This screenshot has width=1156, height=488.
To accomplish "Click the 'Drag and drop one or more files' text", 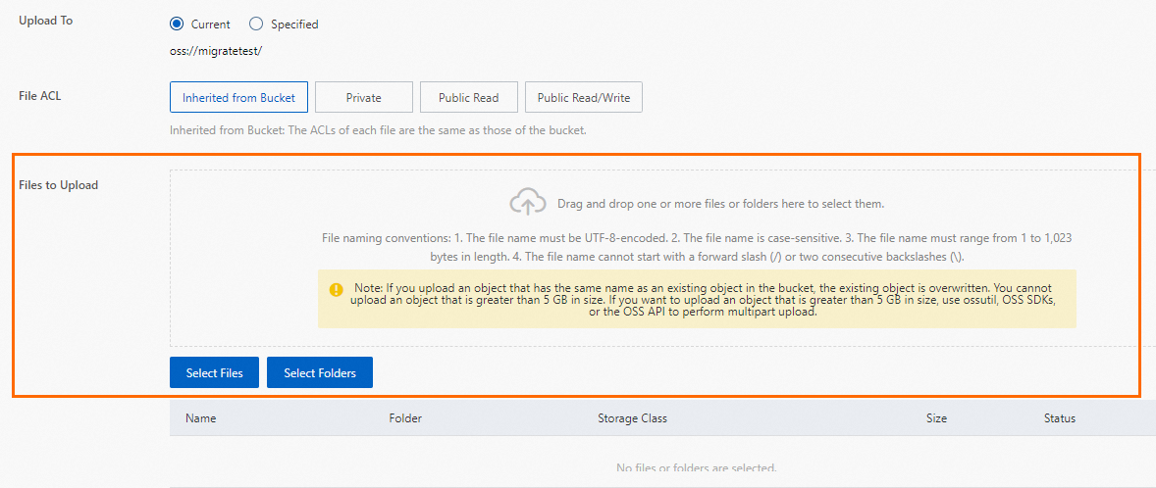I will click(x=720, y=203).
